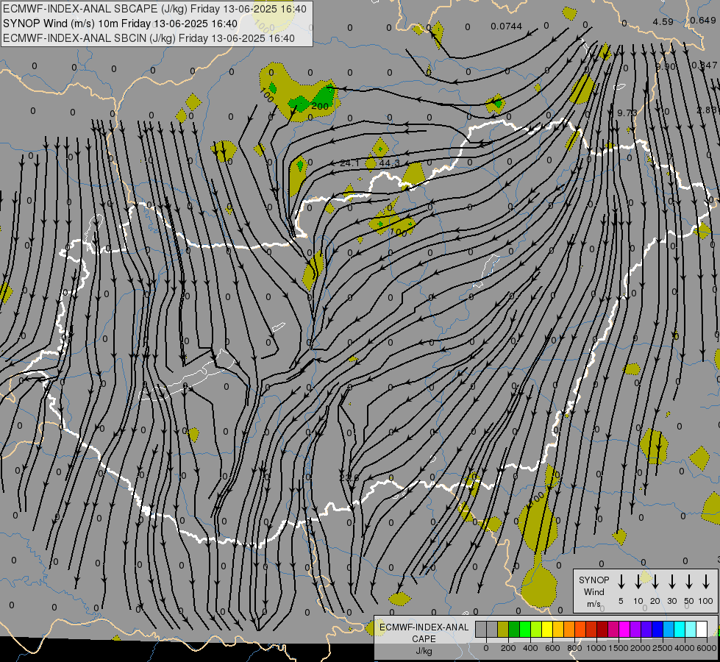
Task: Click the J/kg unit label in legend
Action: pos(424,651)
